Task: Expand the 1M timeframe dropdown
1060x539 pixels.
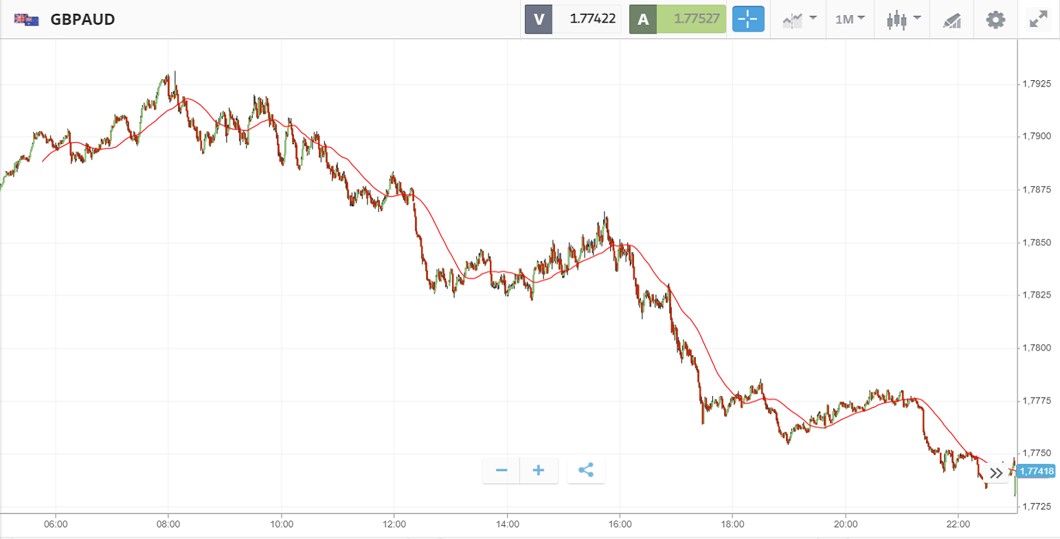Action: (850, 19)
